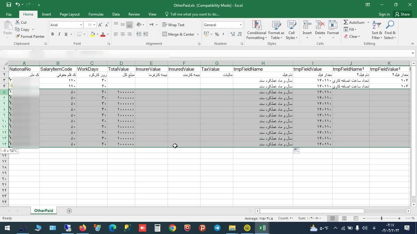Toggle Underline formatting
This screenshot has width=417, height=234.
point(66,34)
